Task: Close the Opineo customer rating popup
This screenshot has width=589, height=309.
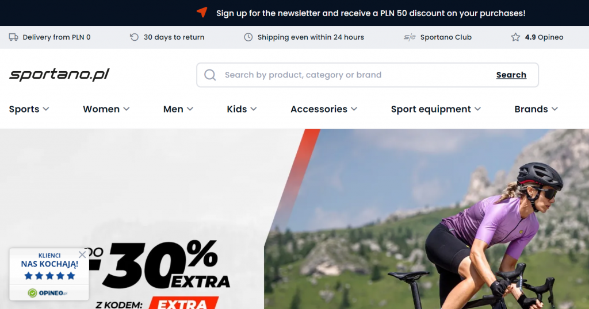Action: (x=82, y=254)
